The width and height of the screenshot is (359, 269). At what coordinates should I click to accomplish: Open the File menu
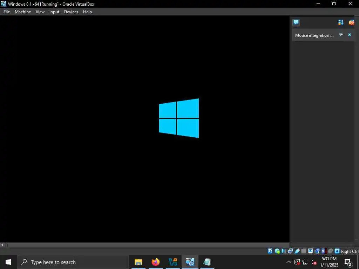[x=7, y=12]
